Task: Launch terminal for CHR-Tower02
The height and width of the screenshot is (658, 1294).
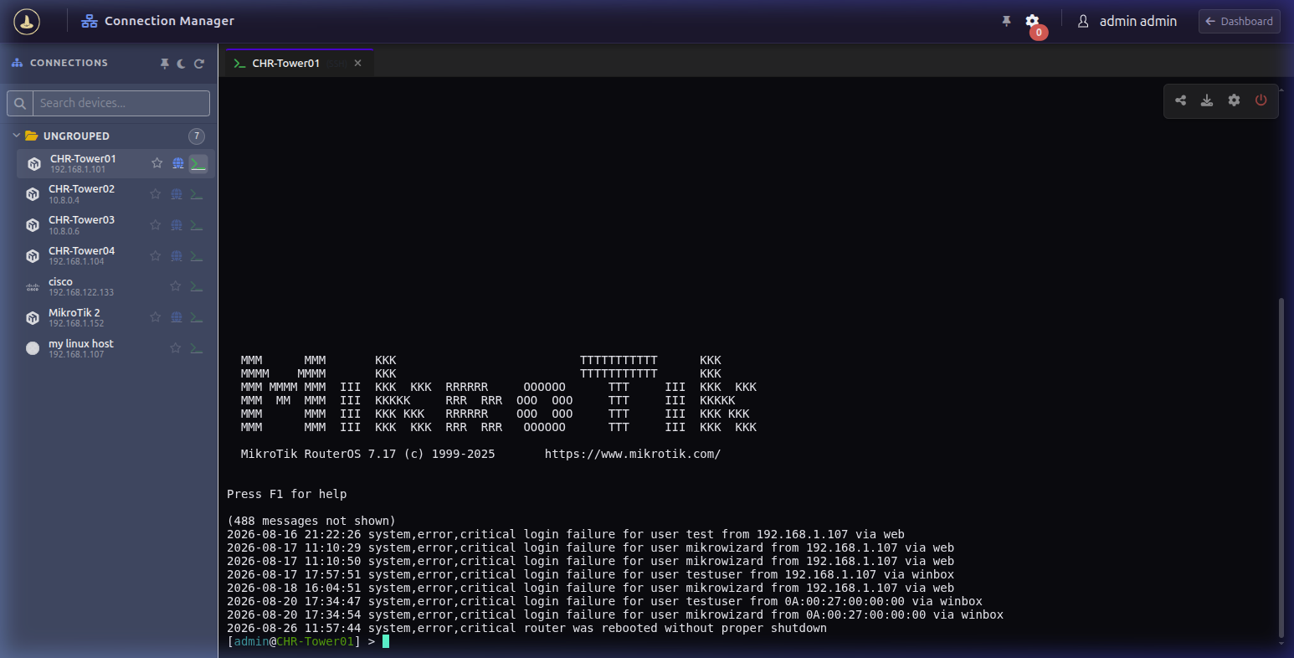Action: coord(197,194)
